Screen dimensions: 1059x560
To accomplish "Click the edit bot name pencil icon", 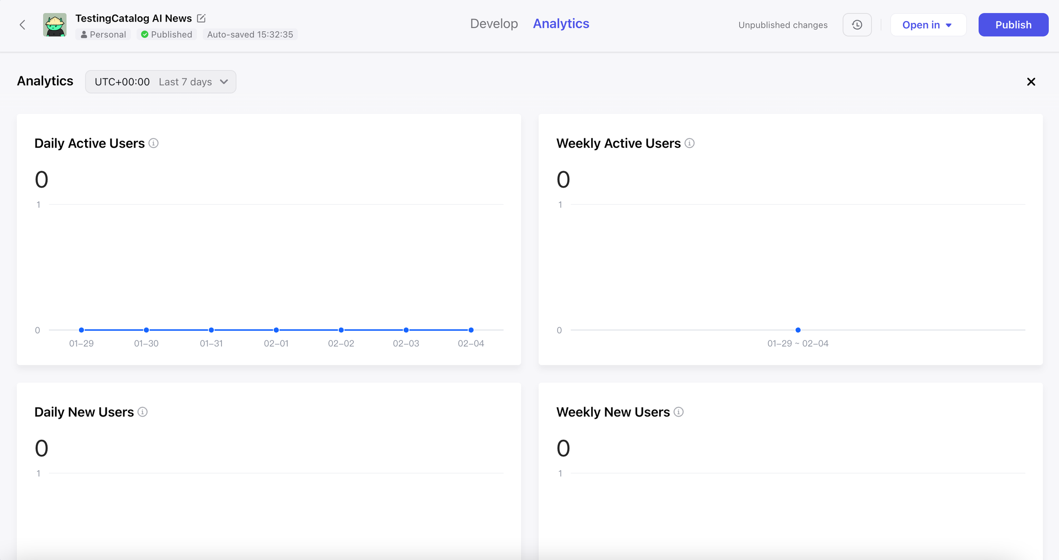I will coord(201,18).
